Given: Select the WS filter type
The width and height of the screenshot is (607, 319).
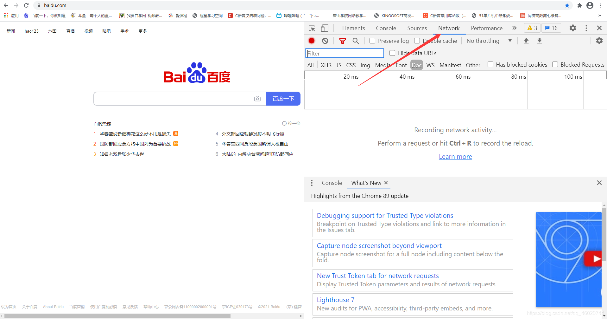Looking at the screenshot, I should click(431, 65).
